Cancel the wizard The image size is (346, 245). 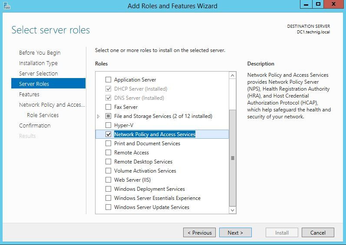coord(318,232)
